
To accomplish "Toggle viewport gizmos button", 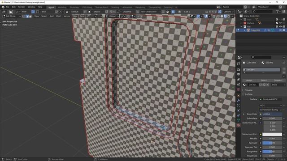I will coord(198,16).
